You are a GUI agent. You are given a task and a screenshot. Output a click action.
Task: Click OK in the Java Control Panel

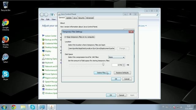[111, 95]
